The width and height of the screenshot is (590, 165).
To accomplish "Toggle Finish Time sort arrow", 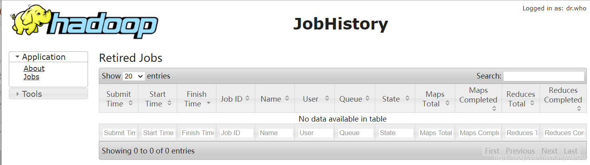I will pyautogui.click(x=209, y=103).
